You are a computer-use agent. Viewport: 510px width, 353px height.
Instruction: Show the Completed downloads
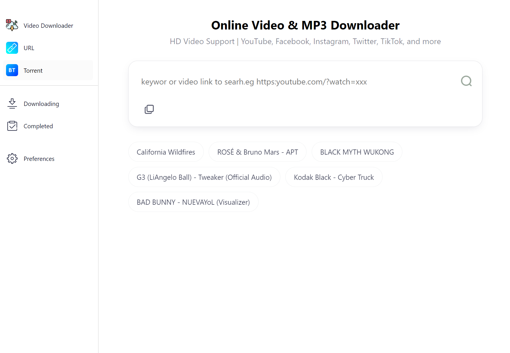coord(38,126)
